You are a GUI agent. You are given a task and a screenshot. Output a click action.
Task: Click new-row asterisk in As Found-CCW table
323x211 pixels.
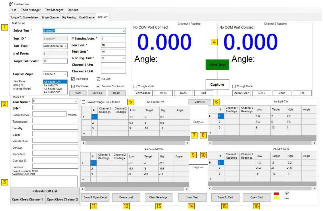tap(83, 180)
